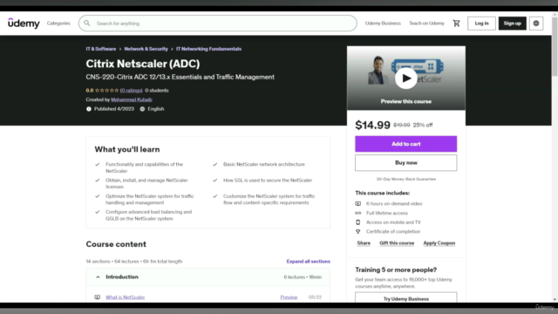Click the star rating icons
Screen dimensions: 558x314
point(106,91)
